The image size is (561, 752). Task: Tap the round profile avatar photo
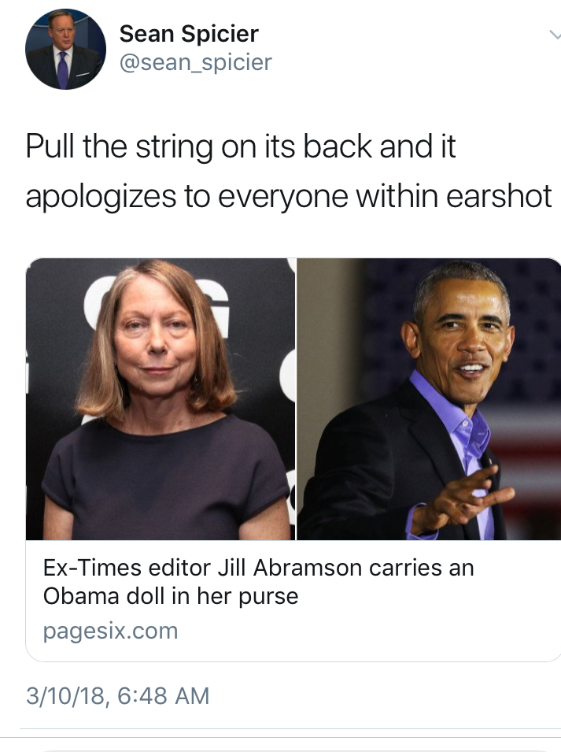coord(65,49)
